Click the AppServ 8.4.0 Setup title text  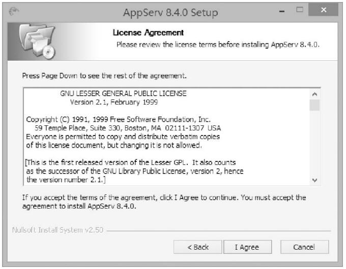[171, 12]
